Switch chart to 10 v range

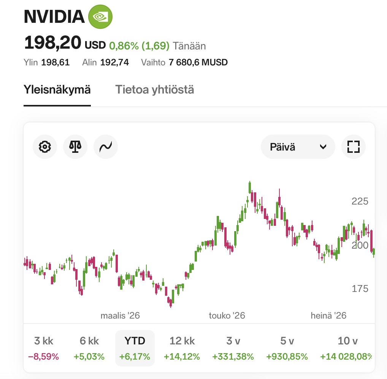[347, 348]
